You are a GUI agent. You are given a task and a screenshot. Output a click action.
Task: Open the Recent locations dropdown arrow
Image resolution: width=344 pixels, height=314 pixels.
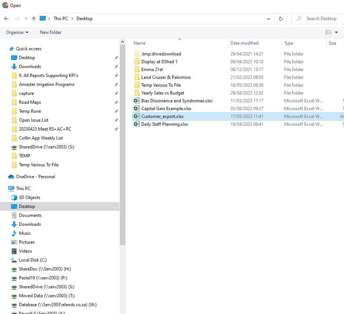click(x=26, y=19)
